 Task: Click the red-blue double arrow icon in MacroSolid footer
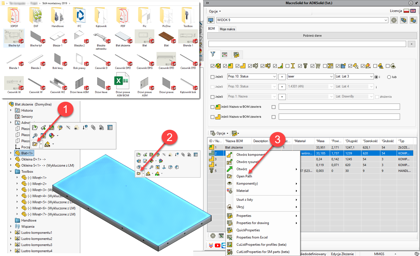(211, 245)
